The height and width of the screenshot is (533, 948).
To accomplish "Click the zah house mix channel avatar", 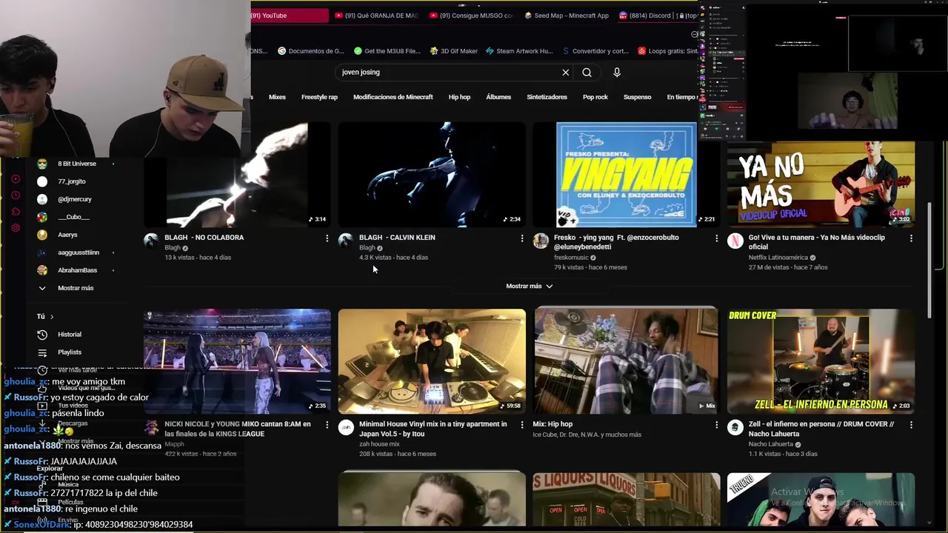I will click(346, 427).
